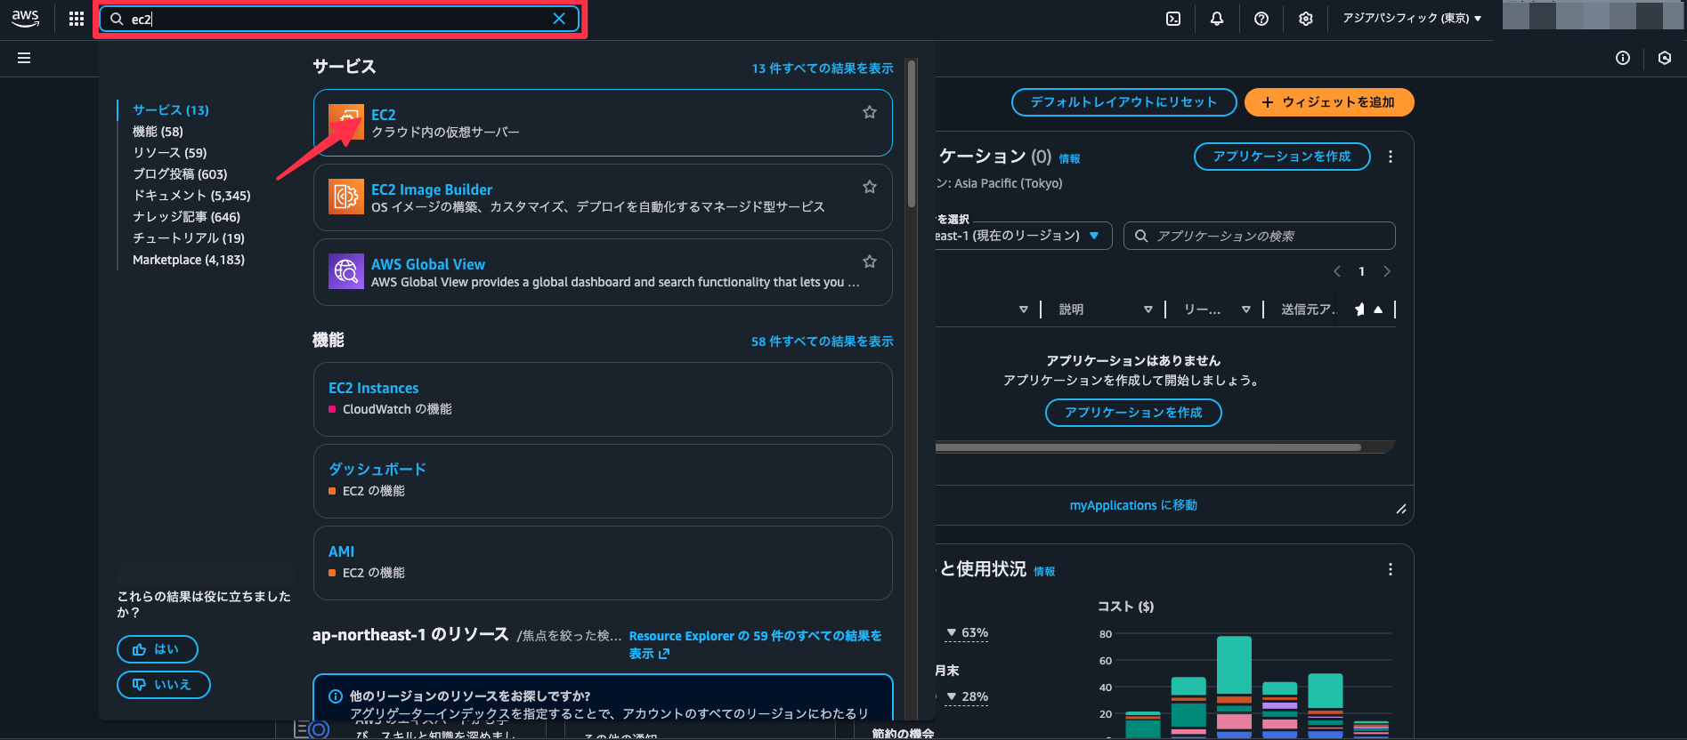
Task: Click アプリケーションの検索 search field
Action: point(1260,236)
